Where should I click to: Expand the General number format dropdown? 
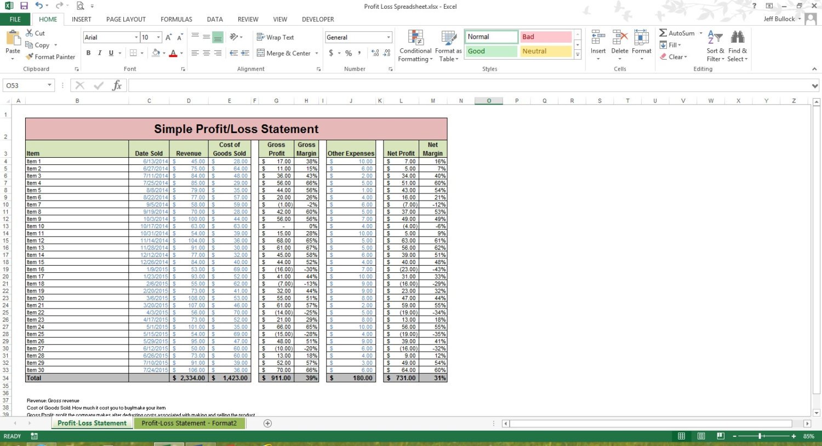coord(389,37)
